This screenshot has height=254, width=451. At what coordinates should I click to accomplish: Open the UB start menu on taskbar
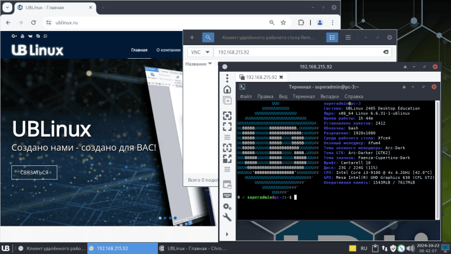pos(6,248)
